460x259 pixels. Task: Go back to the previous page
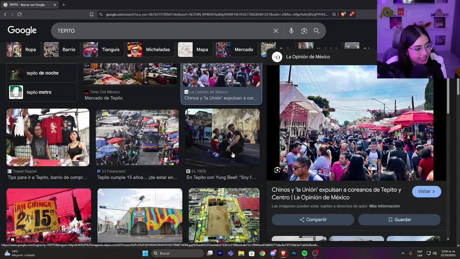5,14
